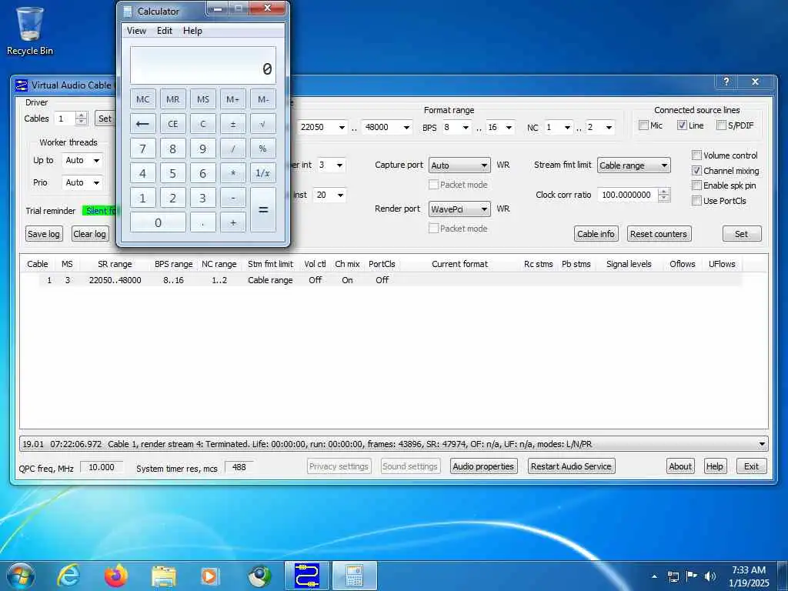Click the Calculator square root key
This screenshot has width=788, height=591.
coord(263,124)
